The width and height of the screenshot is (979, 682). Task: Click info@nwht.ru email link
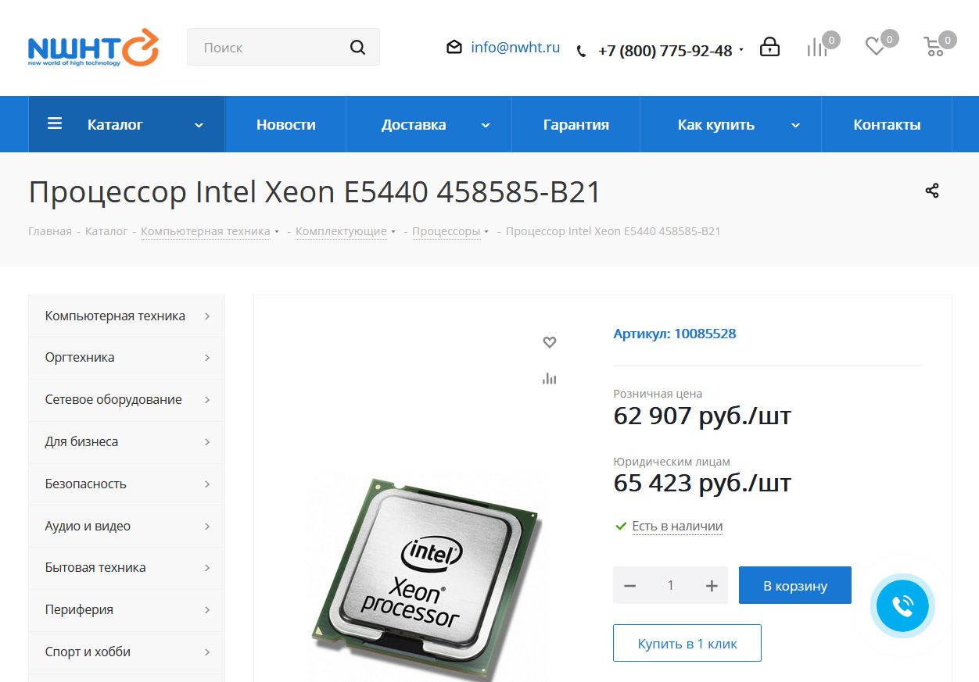click(515, 48)
